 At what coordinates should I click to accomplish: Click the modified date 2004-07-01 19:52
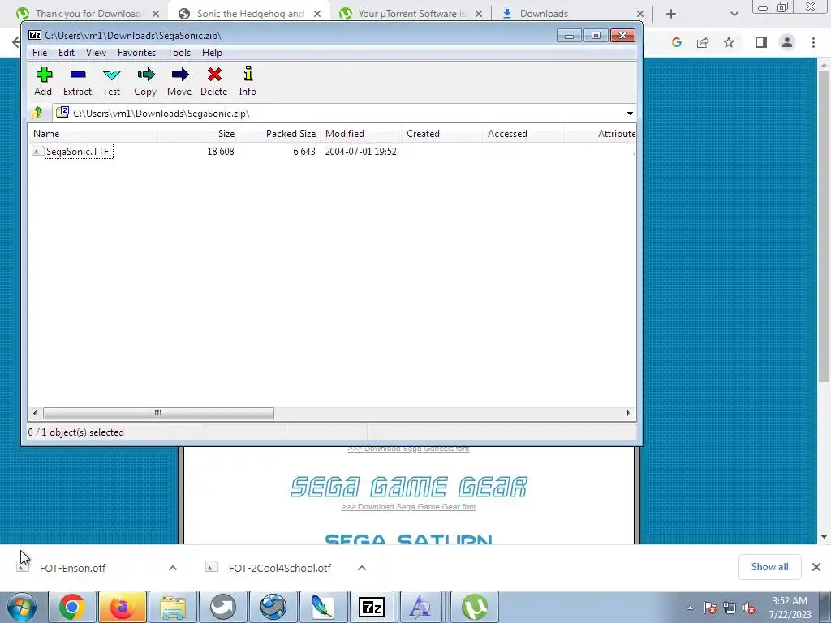[x=361, y=152]
